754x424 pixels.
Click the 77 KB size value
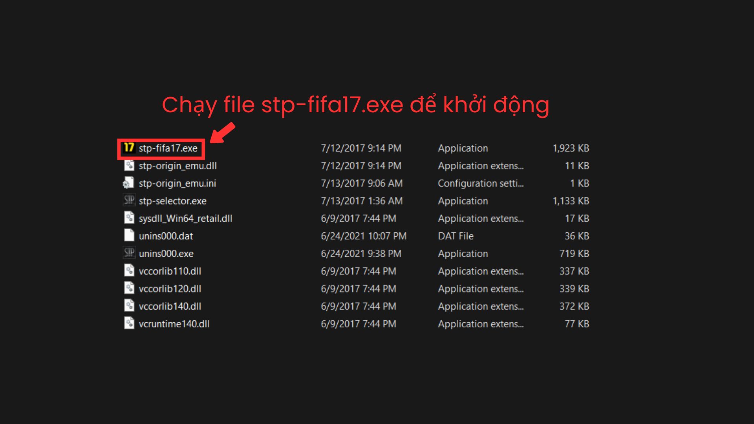coord(577,324)
